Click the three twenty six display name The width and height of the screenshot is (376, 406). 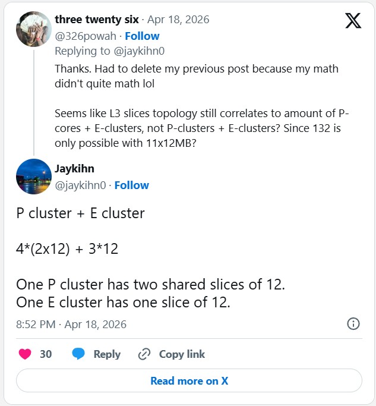97,20
